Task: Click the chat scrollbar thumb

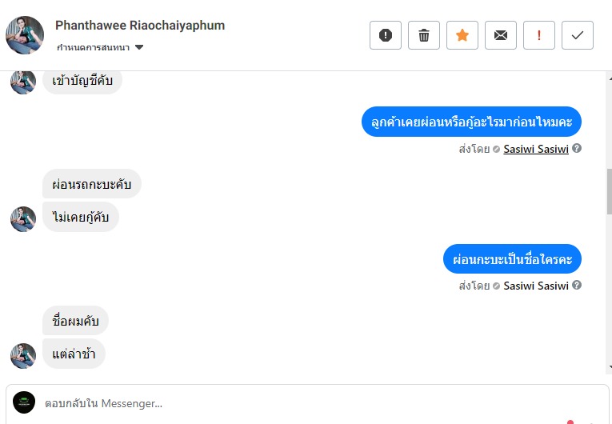Action: click(610, 191)
